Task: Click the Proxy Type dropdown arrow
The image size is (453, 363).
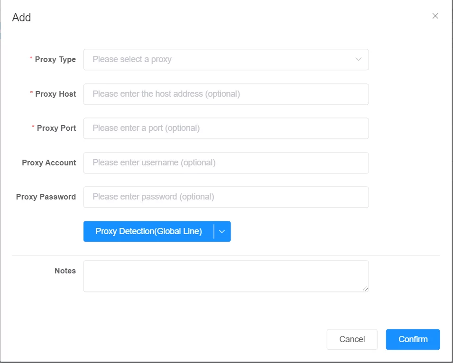Action: (x=359, y=59)
